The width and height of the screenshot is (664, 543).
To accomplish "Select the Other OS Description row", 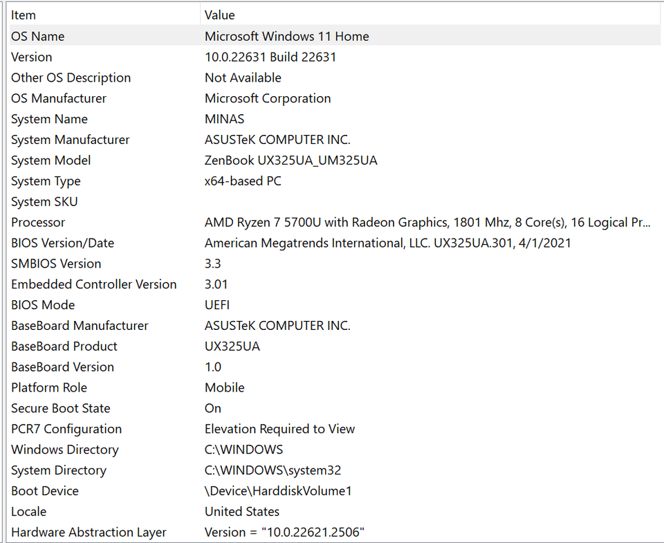I will [71, 77].
